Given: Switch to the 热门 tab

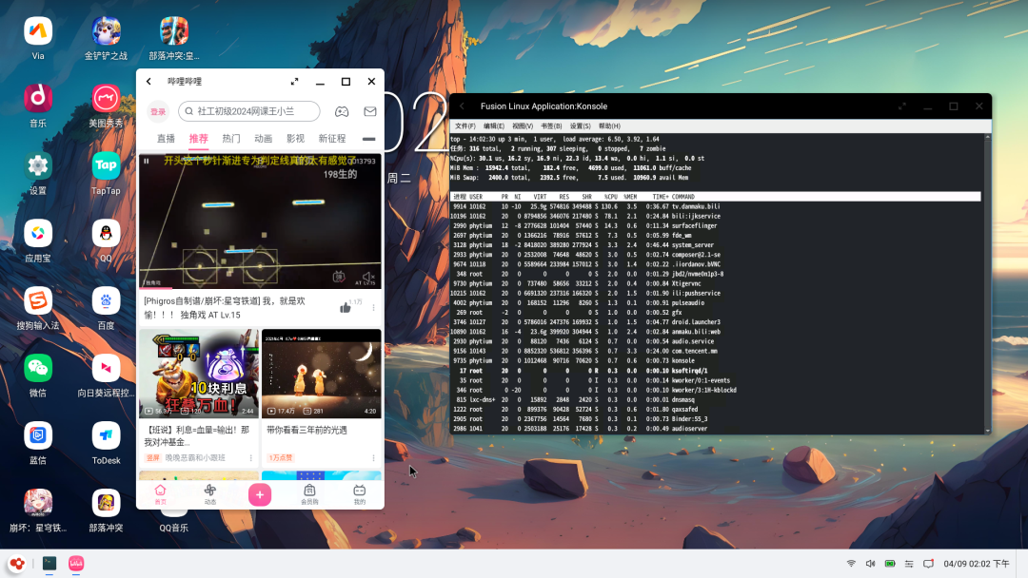Looking at the screenshot, I should tap(231, 139).
